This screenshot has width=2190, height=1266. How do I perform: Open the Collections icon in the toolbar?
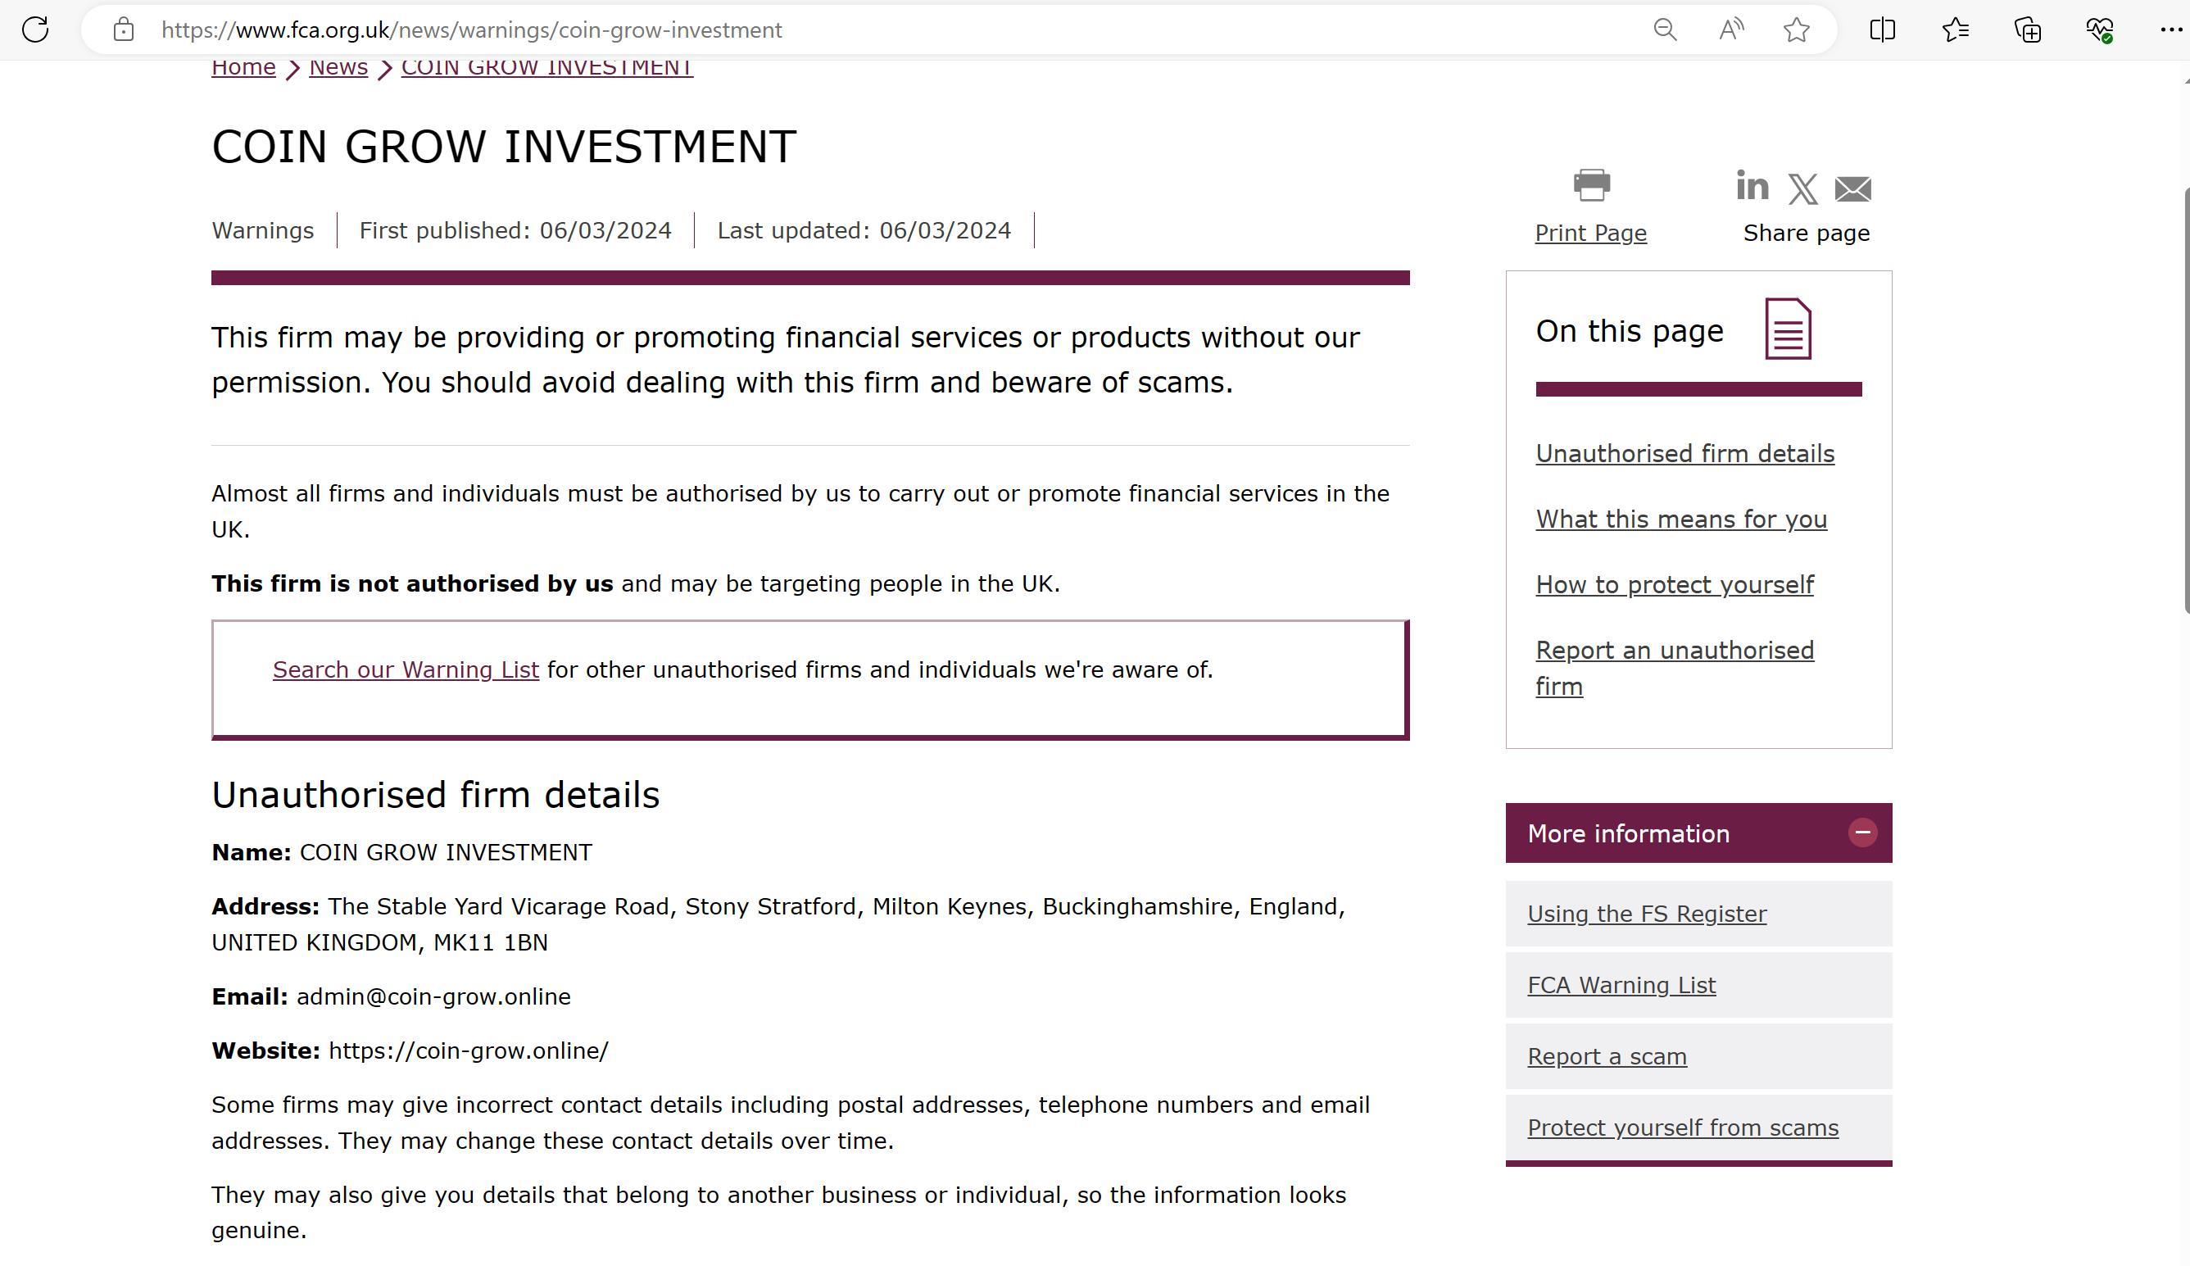click(2028, 29)
